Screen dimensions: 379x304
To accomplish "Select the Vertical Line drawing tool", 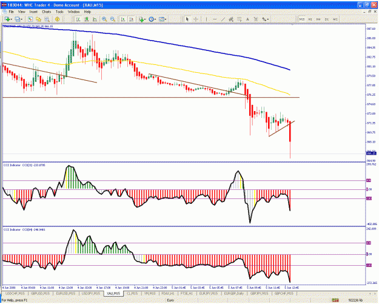I will 206,19.
